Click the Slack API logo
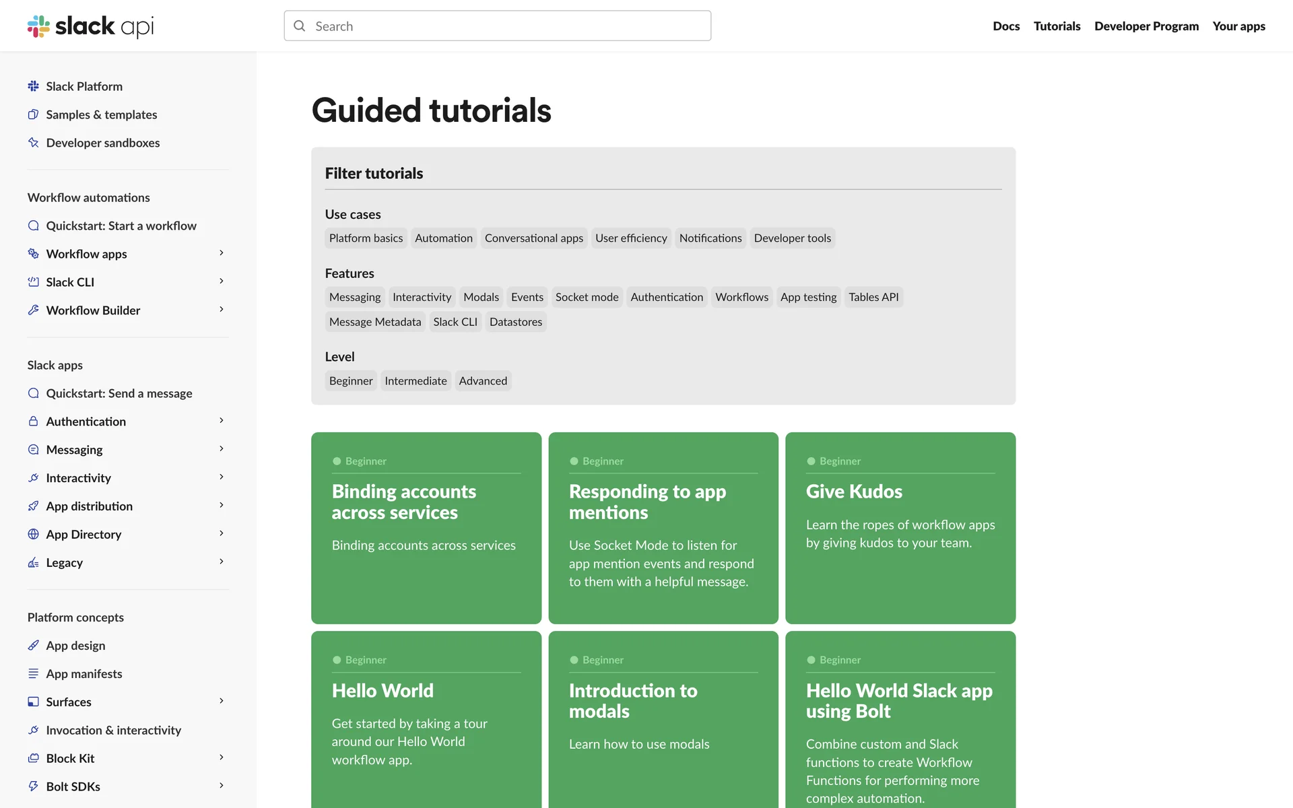The width and height of the screenshot is (1293, 808). coord(90,26)
